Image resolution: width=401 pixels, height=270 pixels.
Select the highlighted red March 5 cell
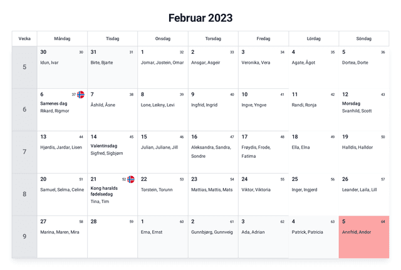click(363, 237)
